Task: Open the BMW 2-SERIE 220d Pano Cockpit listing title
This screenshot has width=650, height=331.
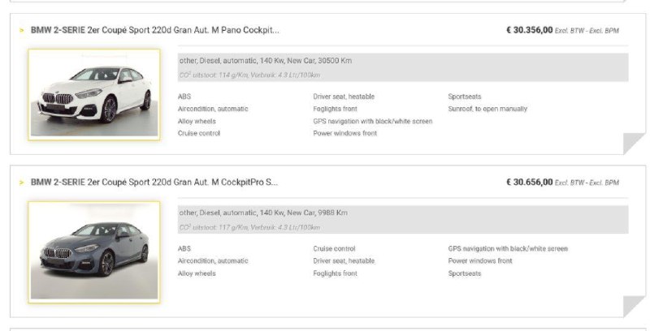Action: tap(155, 30)
